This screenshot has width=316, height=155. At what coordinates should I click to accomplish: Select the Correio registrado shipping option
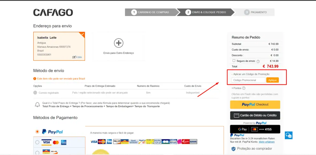35,93
